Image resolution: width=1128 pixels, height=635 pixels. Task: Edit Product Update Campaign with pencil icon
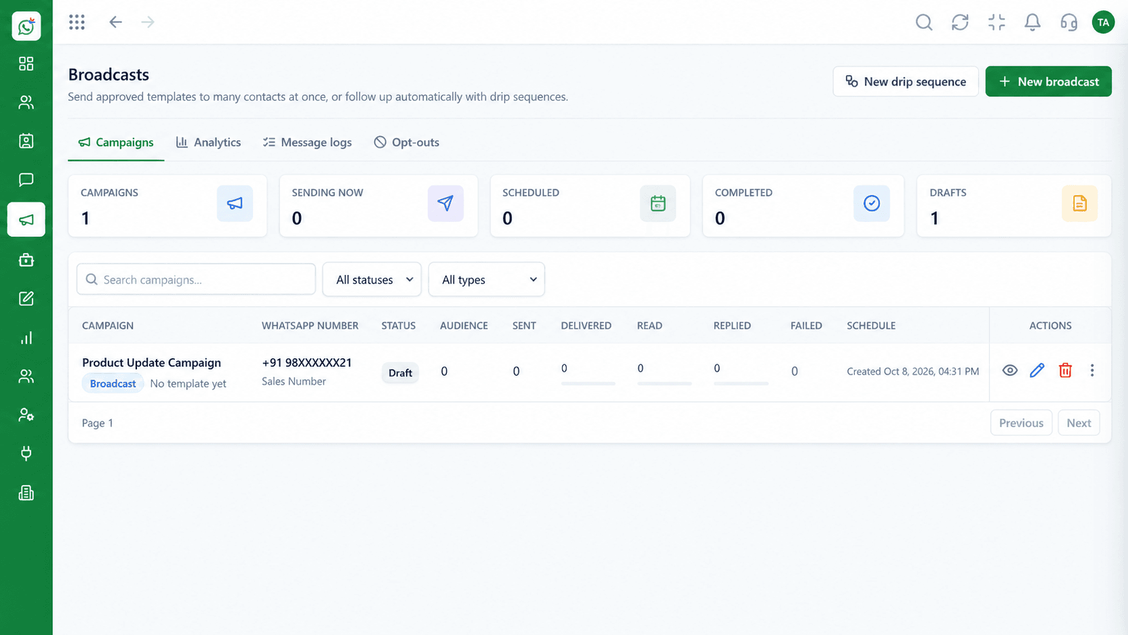click(1037, 370)
